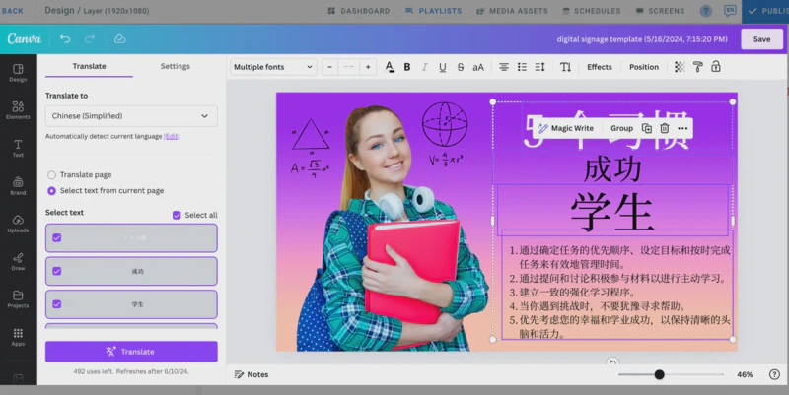
Task: Click the Publish button
Action: pos(766,11)
